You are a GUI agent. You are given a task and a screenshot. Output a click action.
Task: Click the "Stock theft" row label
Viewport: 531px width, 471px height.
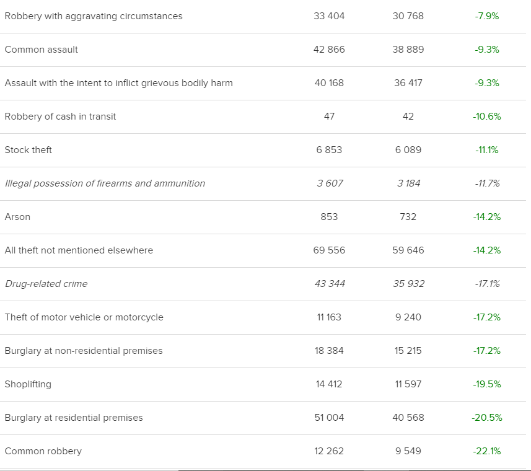29,150
